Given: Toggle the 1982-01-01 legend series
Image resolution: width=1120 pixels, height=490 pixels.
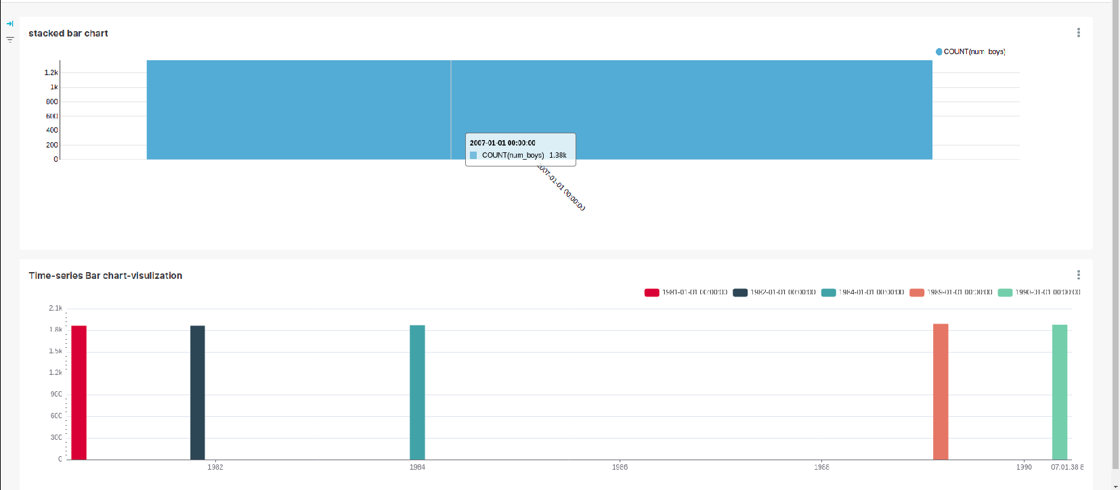Looking at the screenshot, I should tap(775, 292).
